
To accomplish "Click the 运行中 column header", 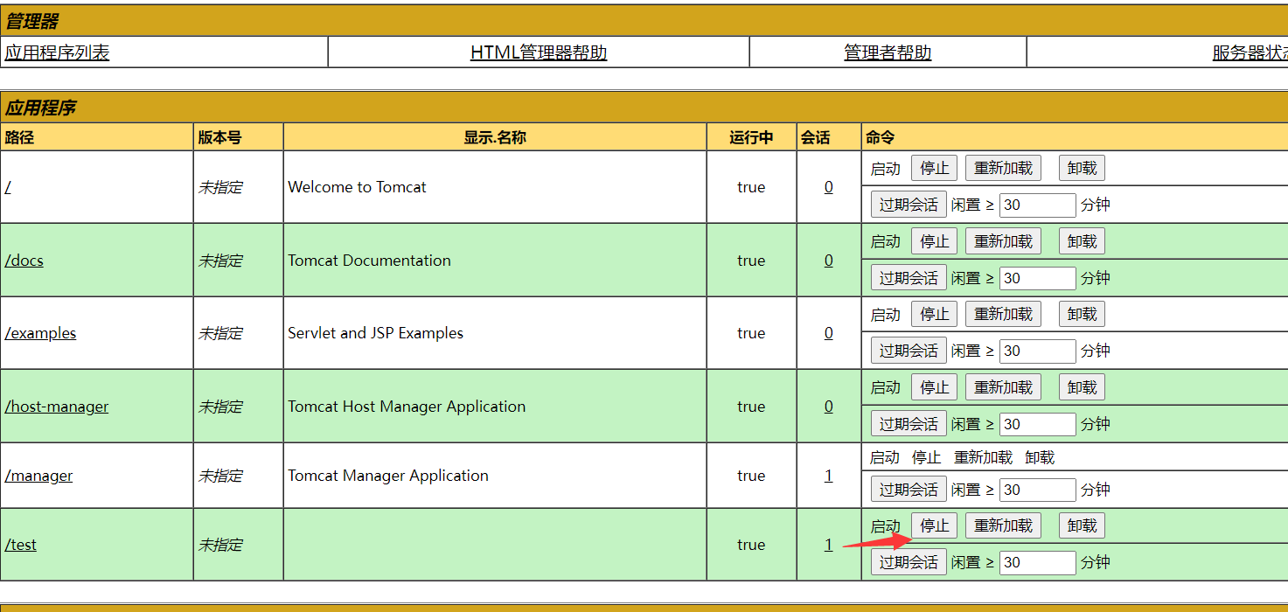I will 751,137.
